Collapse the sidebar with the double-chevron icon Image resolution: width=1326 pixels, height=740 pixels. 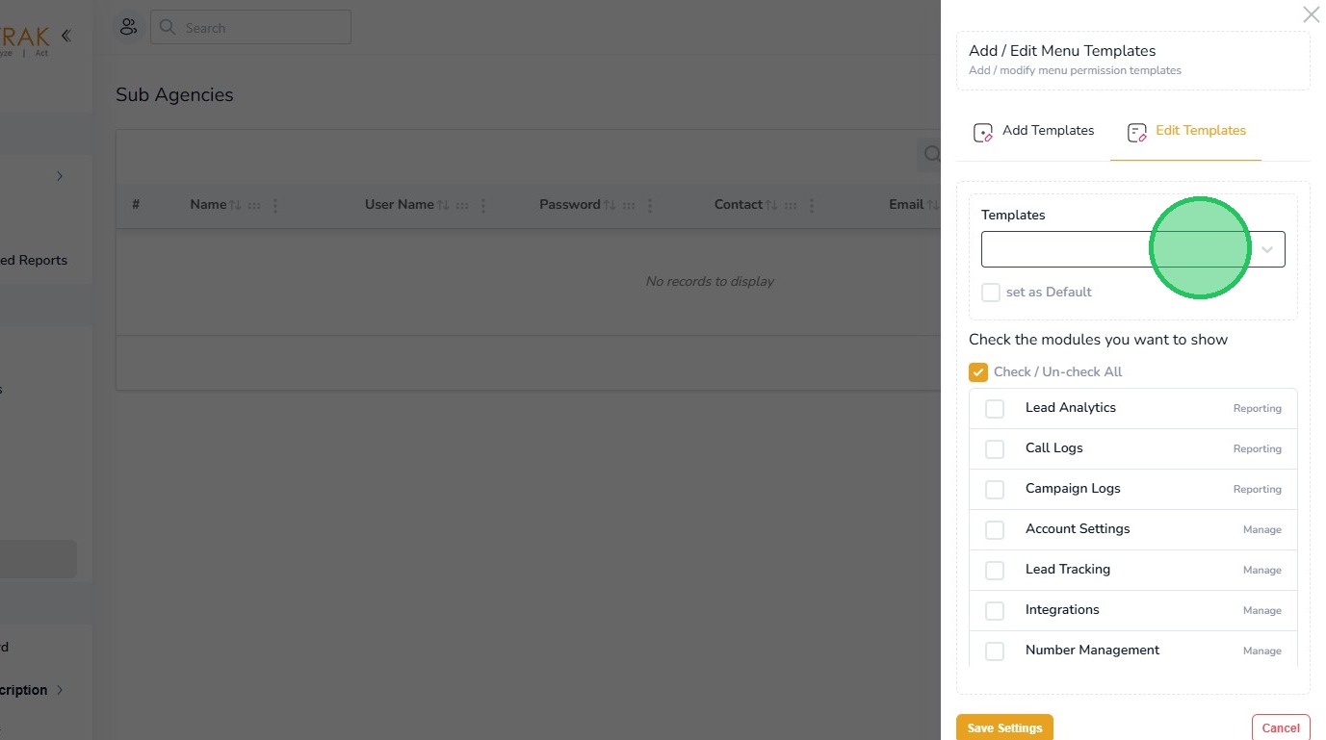(x=65, y=37)
